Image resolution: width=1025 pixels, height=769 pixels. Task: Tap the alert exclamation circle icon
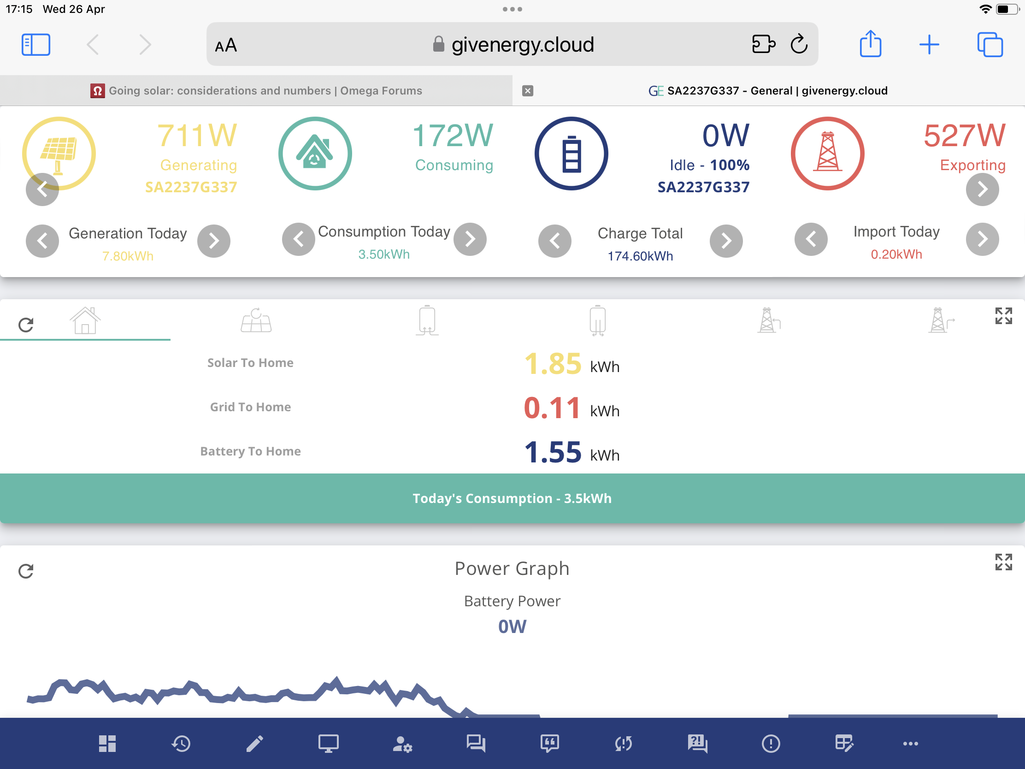[x=771, y=744]
